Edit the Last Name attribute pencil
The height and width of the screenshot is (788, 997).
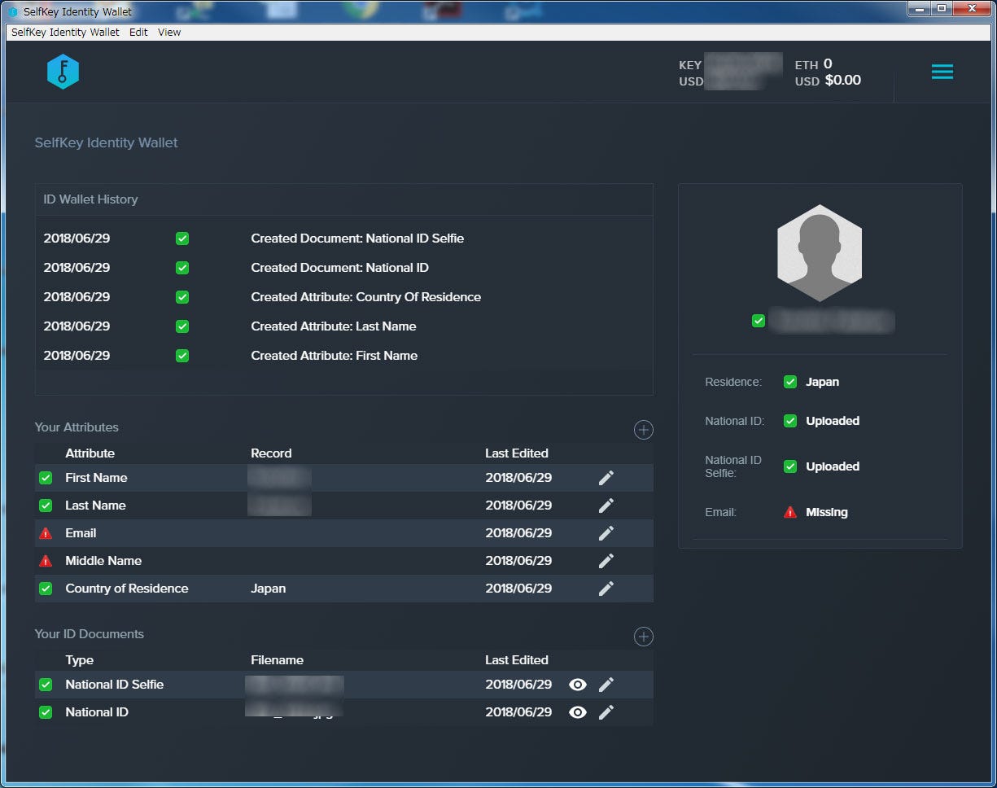click(x=606, y=506)
